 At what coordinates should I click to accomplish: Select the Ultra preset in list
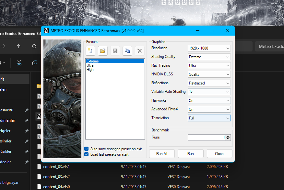tap(115, 65)
